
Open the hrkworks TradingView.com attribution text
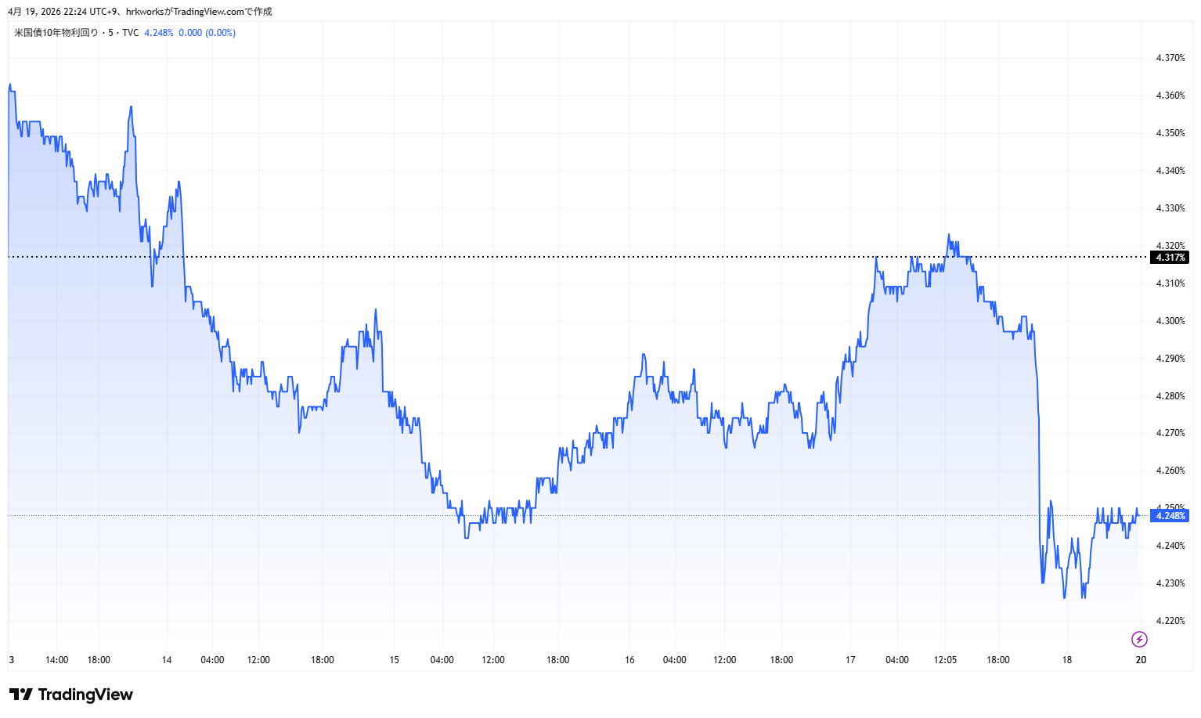point(199,12)
